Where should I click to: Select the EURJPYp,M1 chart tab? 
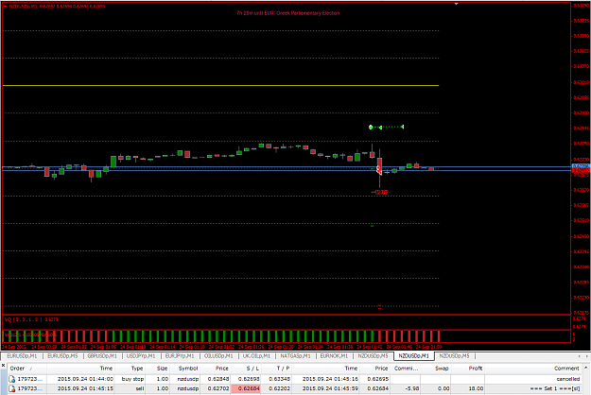[x=180, y=356]
